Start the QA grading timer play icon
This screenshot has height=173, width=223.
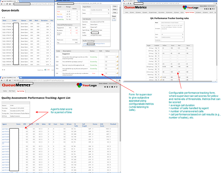click(113, 20)
